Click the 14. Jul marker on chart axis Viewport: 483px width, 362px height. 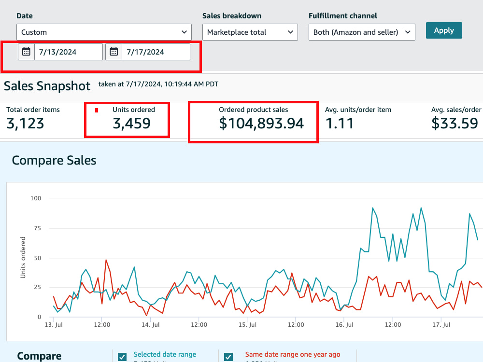151,324
